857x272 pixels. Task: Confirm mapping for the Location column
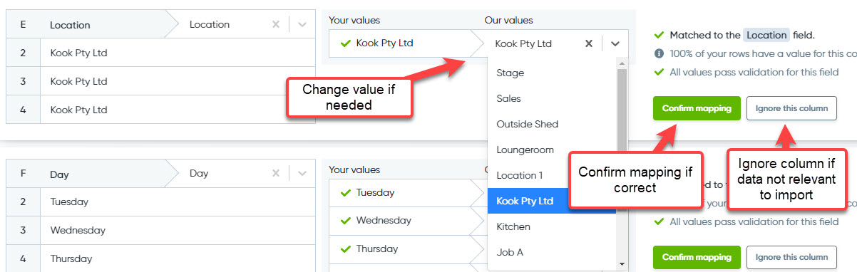click(x=697, y=108)
